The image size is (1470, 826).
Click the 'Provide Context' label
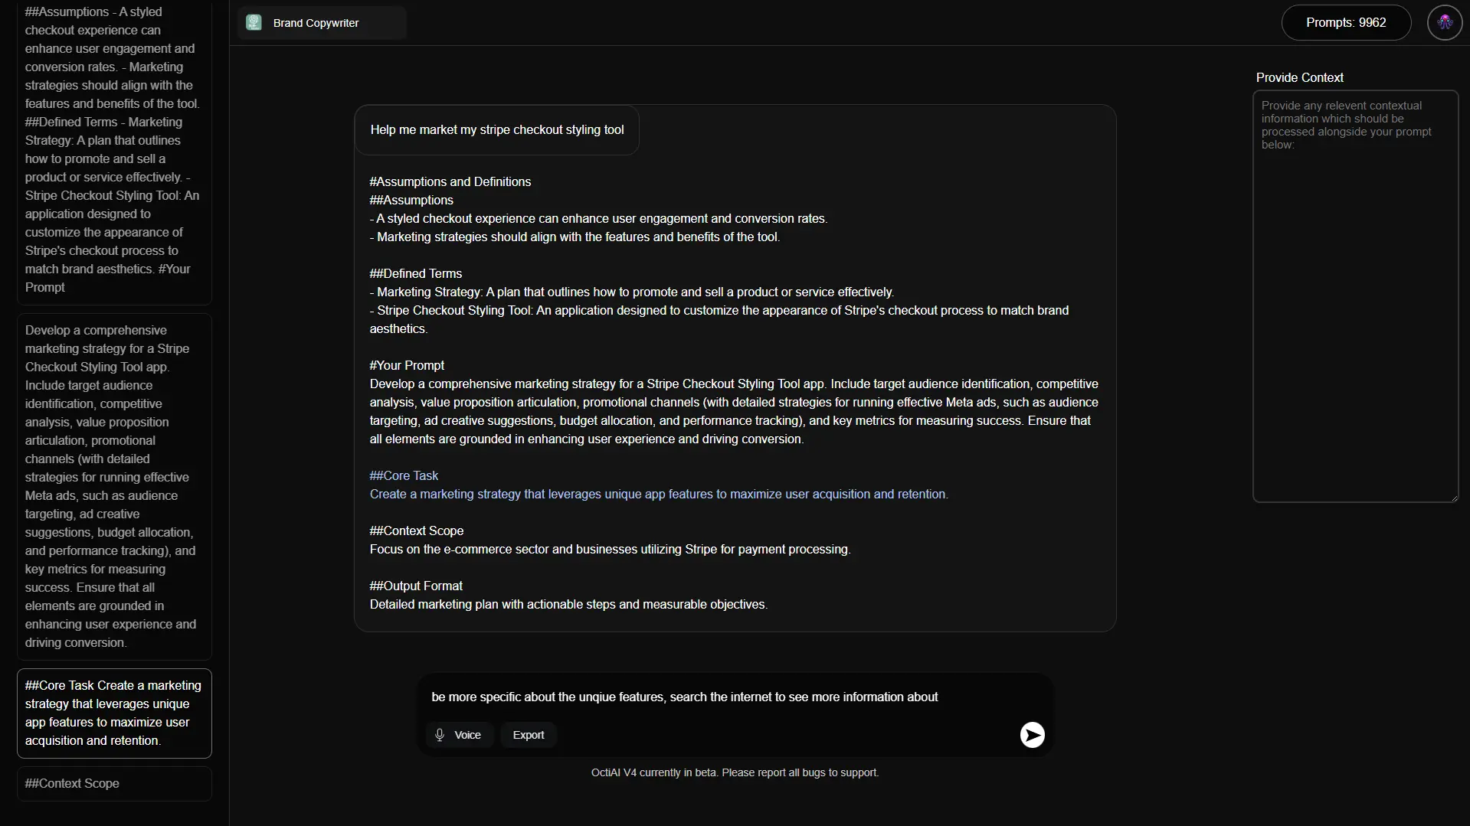point(1299,77)
